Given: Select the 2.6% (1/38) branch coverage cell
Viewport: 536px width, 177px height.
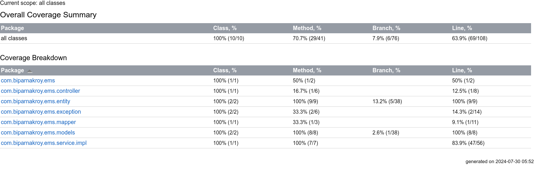Looking at the screenshot, I should (386, 133).
